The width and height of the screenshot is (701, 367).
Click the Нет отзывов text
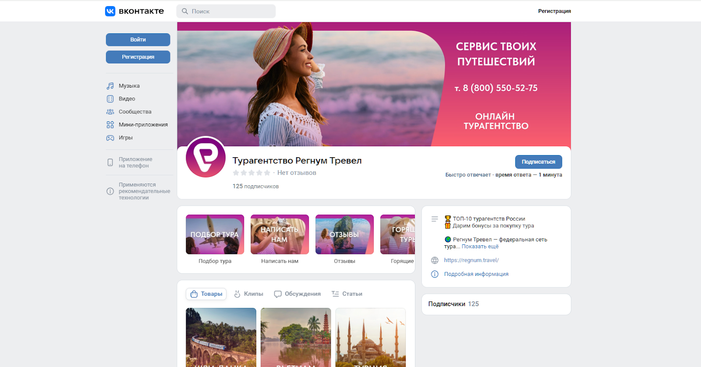click(x=297, y=173)
